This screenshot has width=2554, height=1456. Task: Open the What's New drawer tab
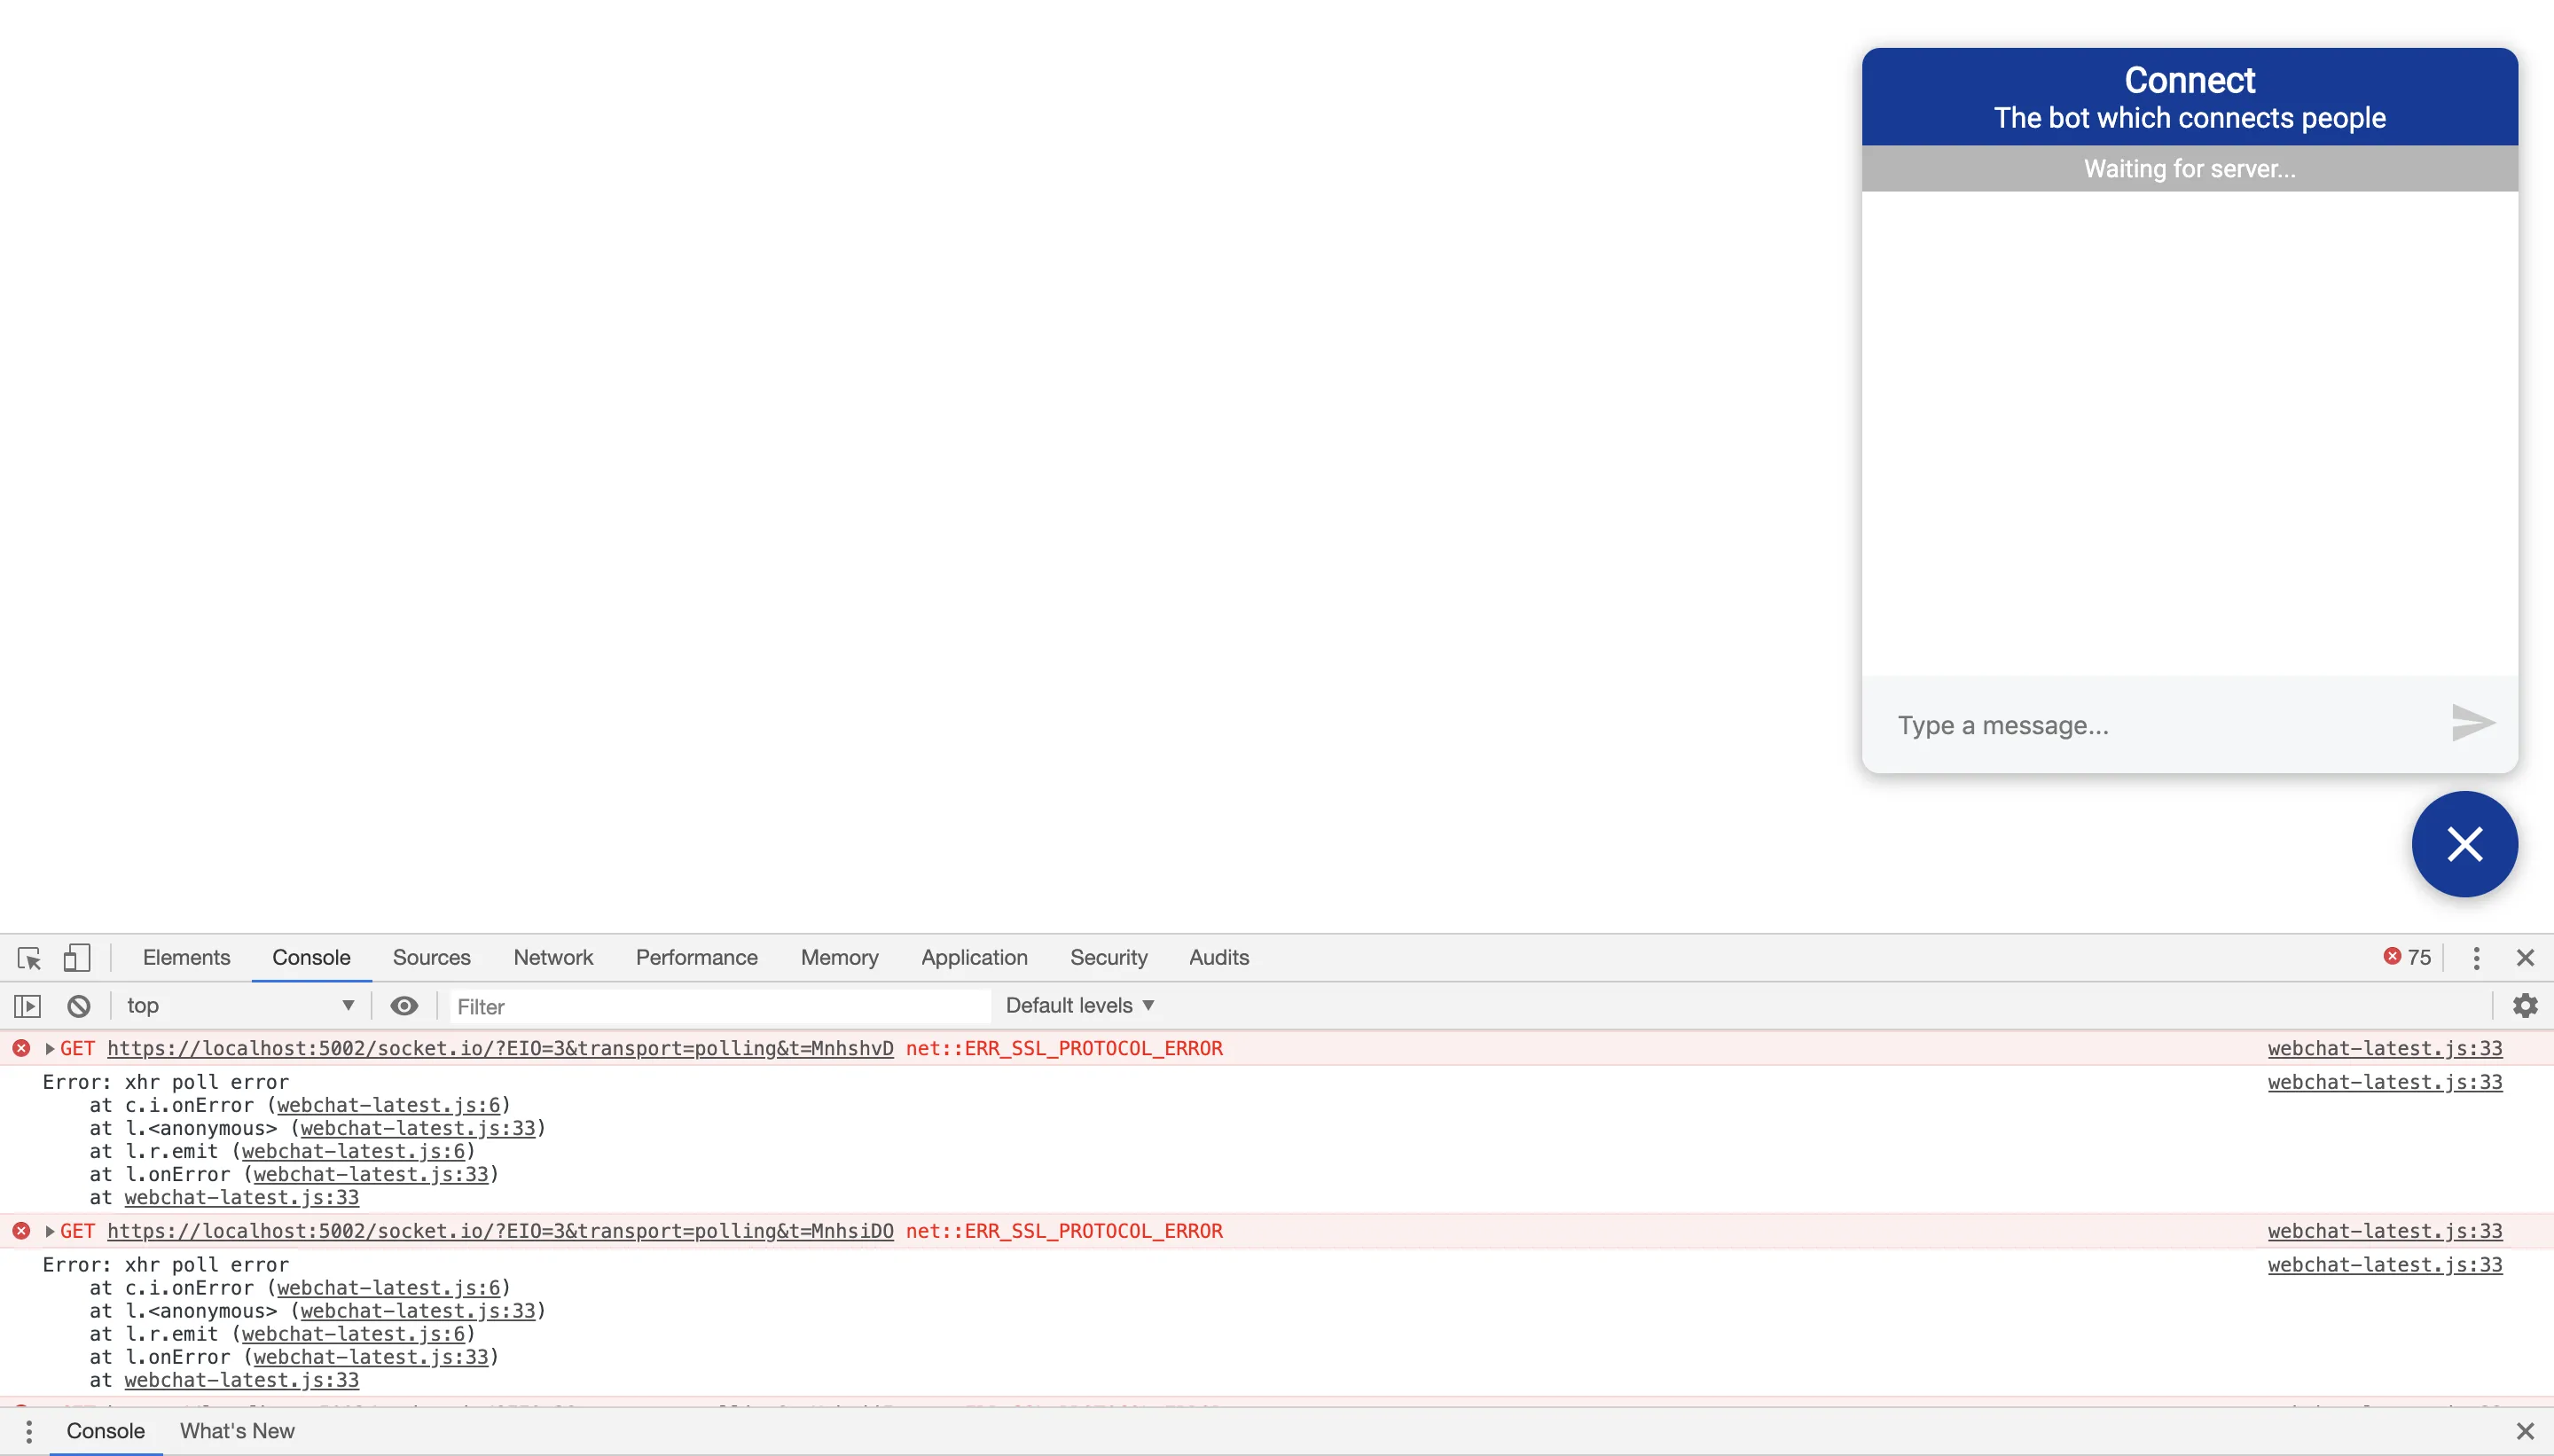pos(237,1431)
